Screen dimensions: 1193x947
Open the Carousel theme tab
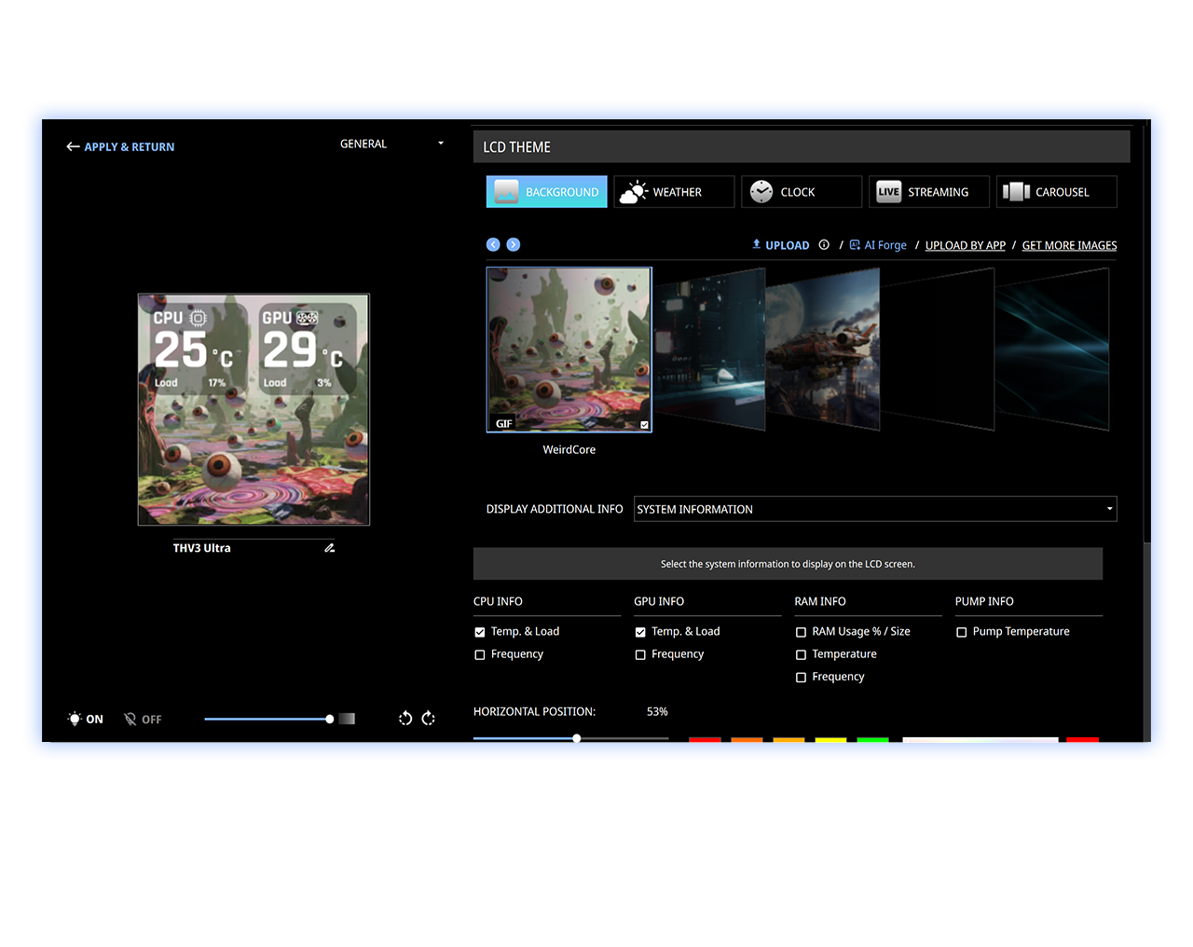1056,192
